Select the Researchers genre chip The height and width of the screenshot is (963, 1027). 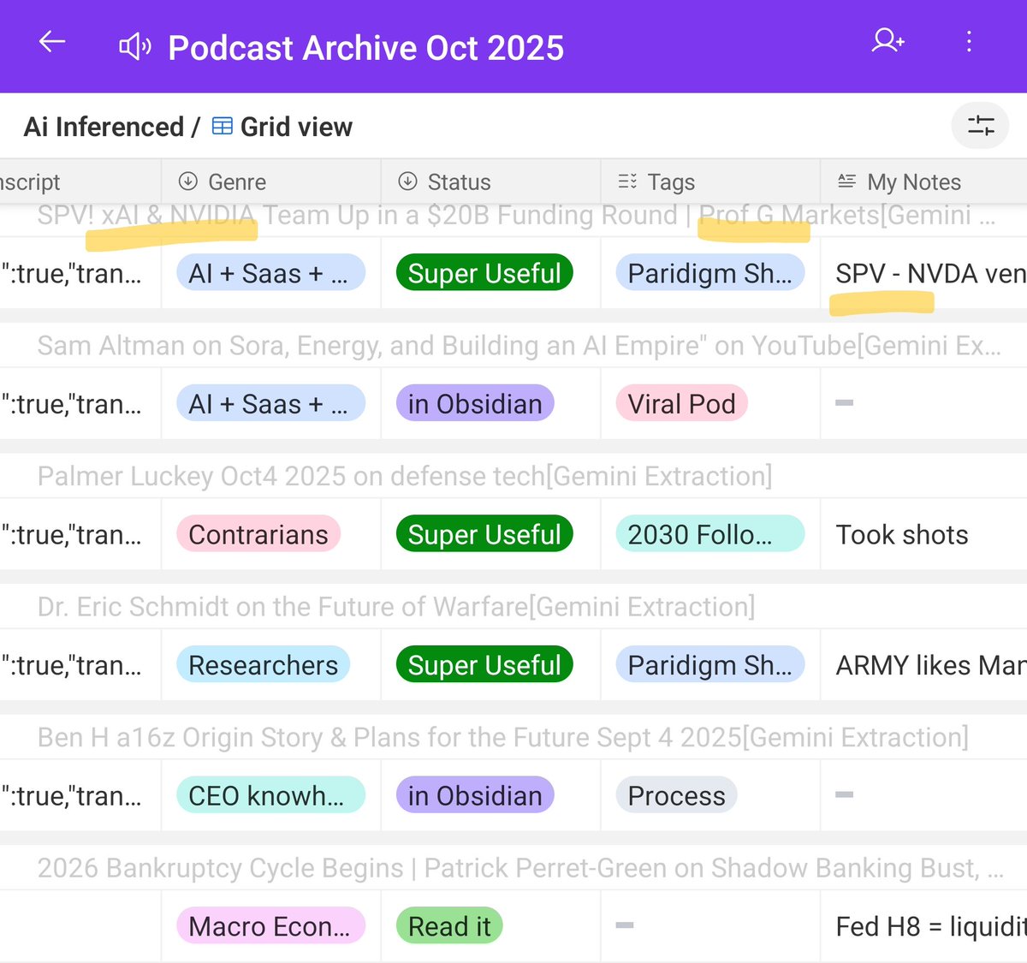click(x=264, y=664)
